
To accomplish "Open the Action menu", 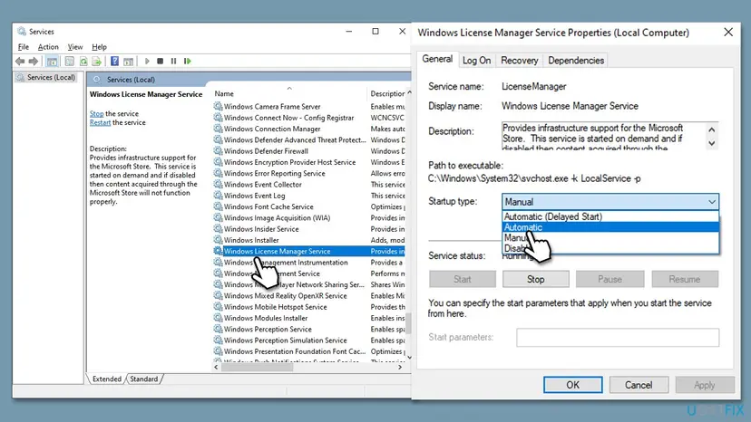I will click(x=48, y=47).
